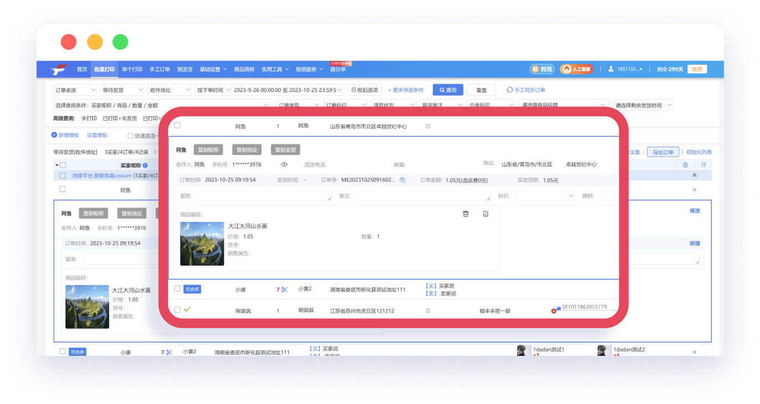
Task: Click 手工同步订单 sync icon
Action: coord(526,90)
